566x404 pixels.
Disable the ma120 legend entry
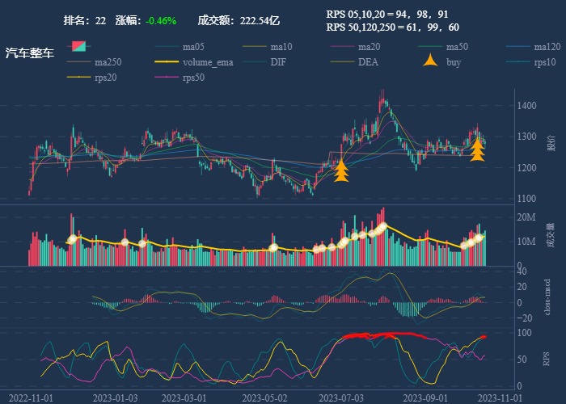[520, 47]
